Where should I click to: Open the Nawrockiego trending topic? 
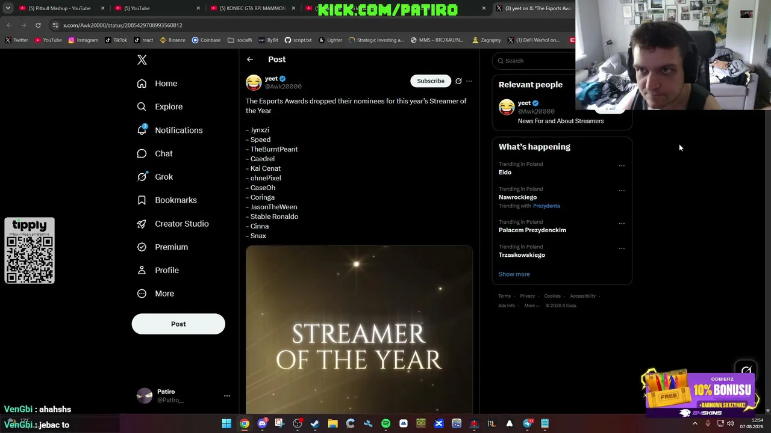coord(517,197)
